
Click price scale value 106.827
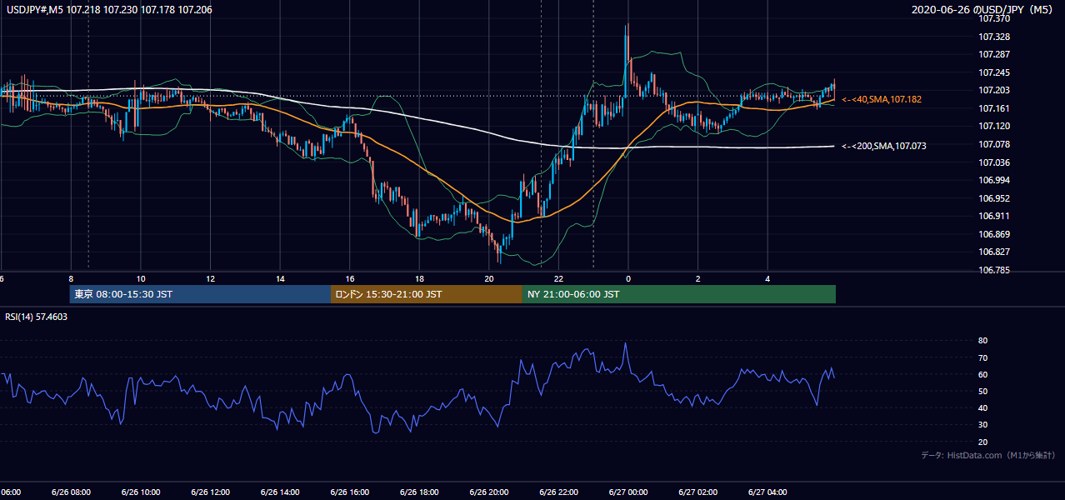click(994, 252)
